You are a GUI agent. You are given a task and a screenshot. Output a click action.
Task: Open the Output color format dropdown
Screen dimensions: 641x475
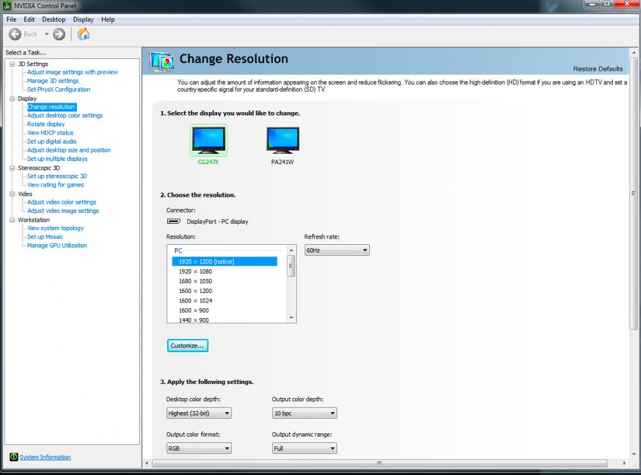pos(199,449)
